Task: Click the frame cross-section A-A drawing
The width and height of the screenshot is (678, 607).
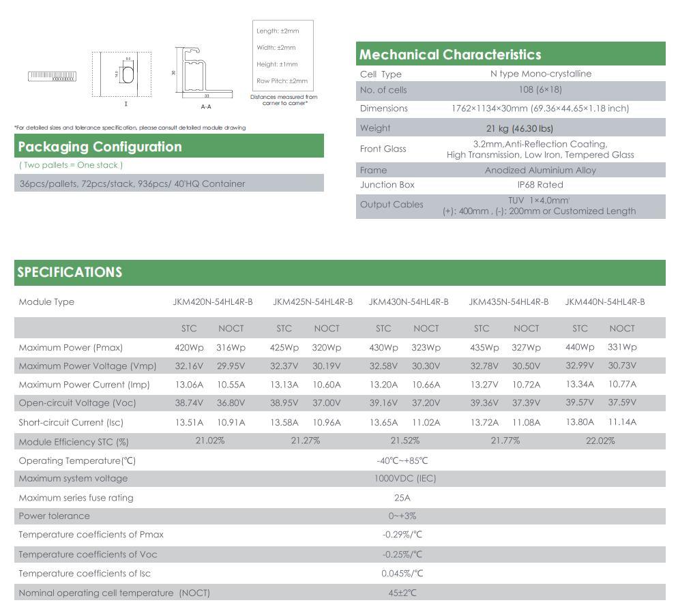Action: pos(203,74)
